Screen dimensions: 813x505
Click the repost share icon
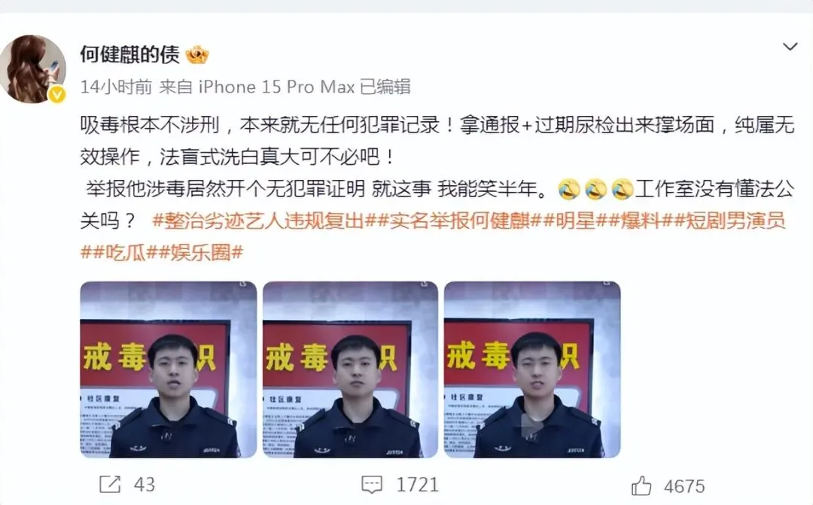(x=110, y=485)
